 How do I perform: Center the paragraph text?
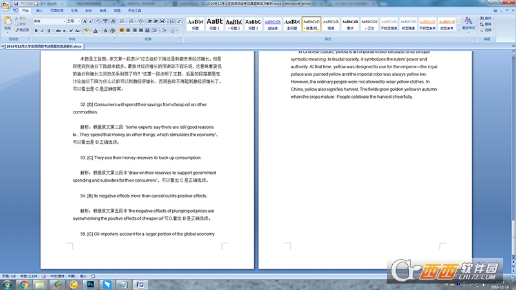point(128,30)
